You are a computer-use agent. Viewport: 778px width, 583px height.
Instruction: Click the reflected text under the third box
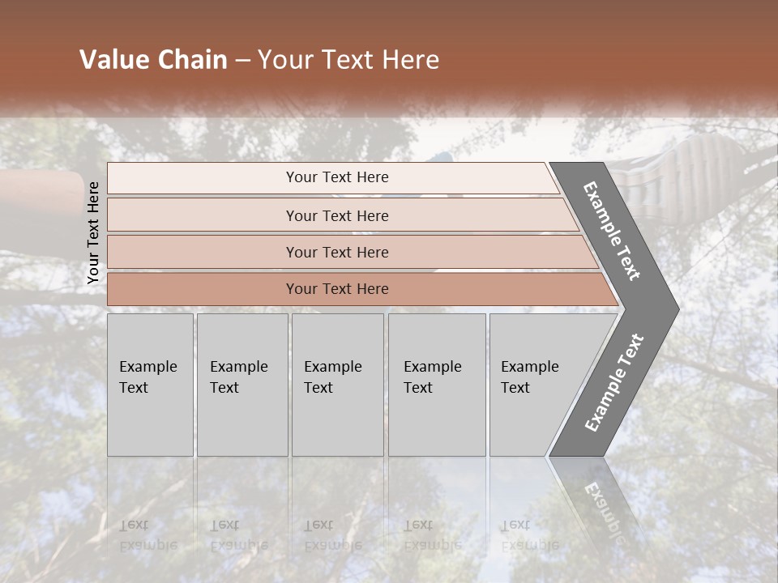[332, 535]
